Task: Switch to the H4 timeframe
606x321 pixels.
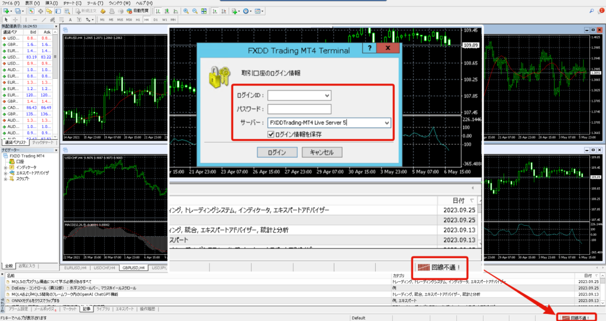Action: pos(147,20)
